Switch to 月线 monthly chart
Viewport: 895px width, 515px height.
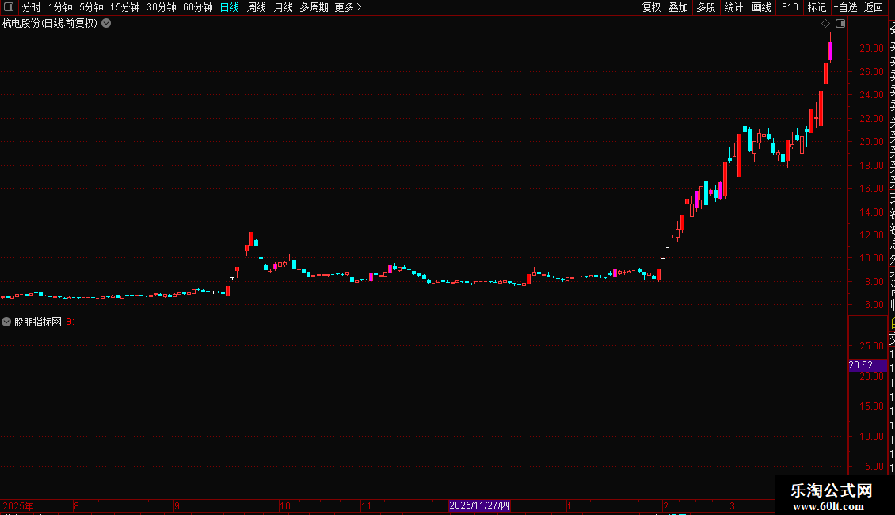[x=283, y=7]
